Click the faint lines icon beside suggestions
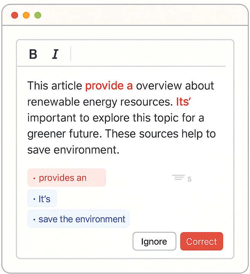Image resolution: width=250 pixels, height=274 pixels. pyautogui.click(x=178, y=177)
